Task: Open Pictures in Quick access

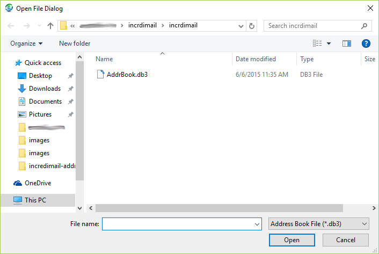Action: (40, 114)
